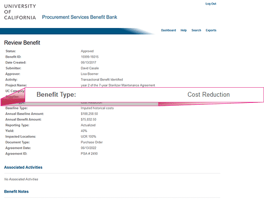Click the Document Type: label

(x=18, y=142)
